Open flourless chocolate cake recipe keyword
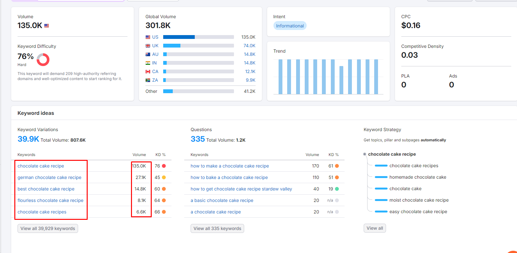 click(50, 200)
